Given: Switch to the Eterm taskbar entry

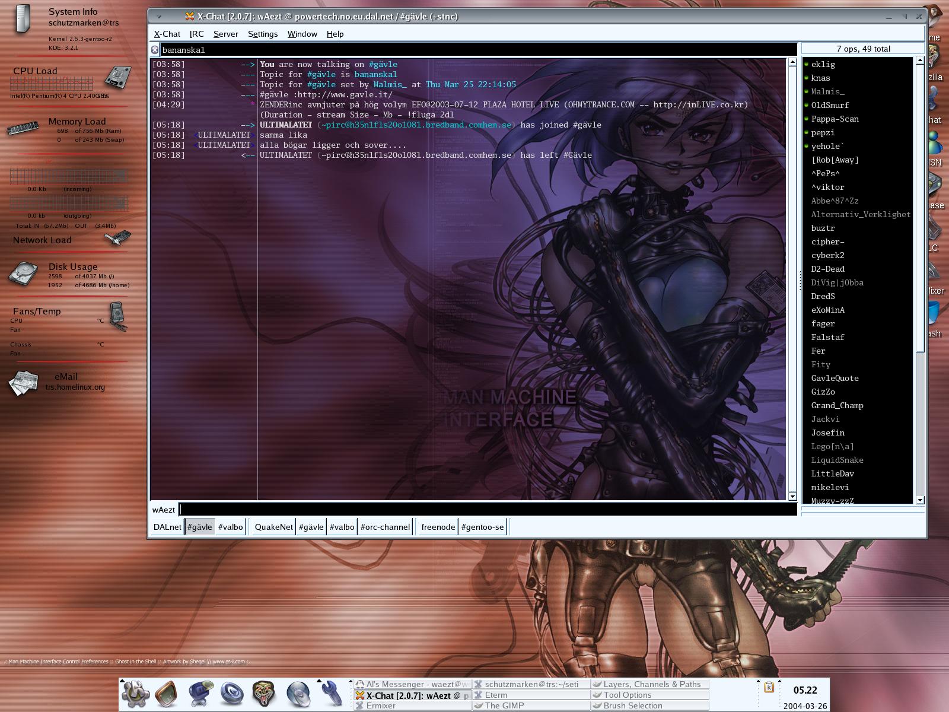Looking at the screenshot, I should (531, 695).
